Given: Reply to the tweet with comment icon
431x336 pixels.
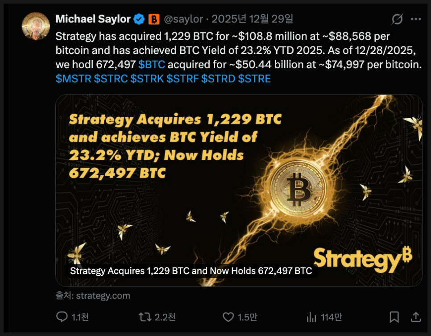Looking at the screenshot, I should (x=62, y=317).
